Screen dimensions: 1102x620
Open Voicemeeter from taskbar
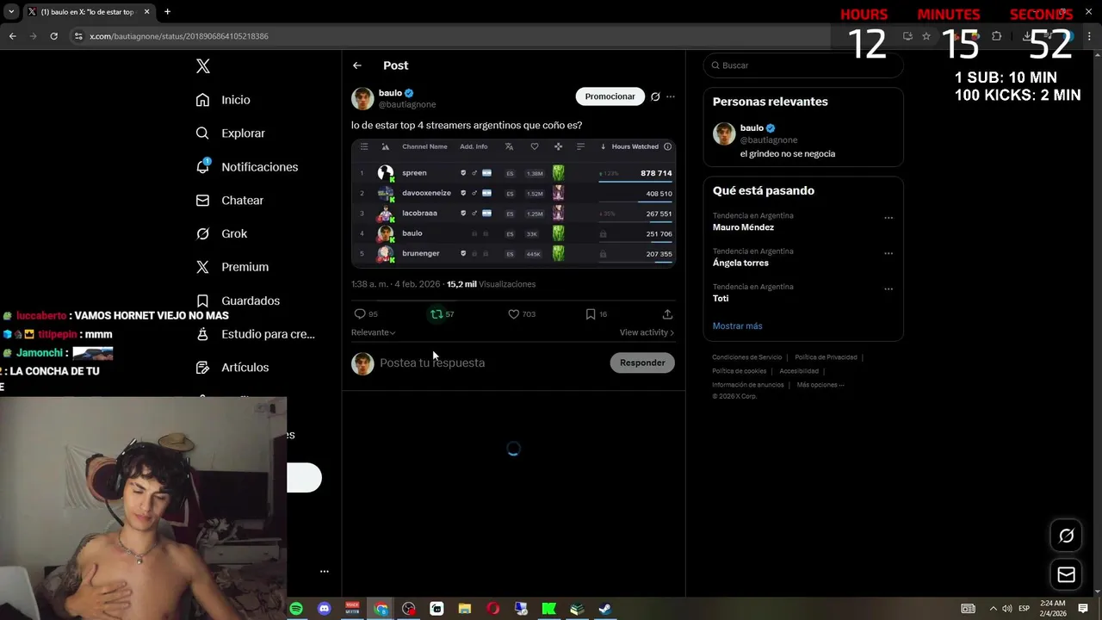click(352, 609)
